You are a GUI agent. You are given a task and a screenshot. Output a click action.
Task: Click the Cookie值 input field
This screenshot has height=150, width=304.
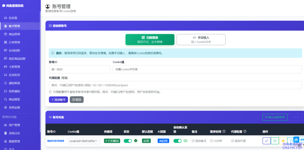[207, 69]
